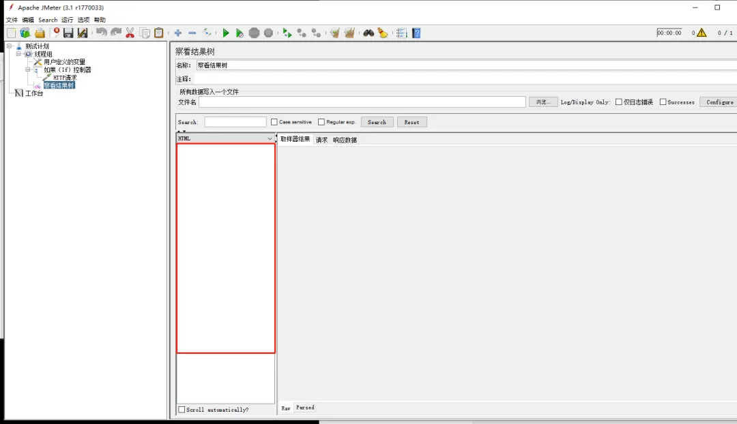Click the Search button beside the search field
Viewport: 737px width, 424px height.
coord(377,122)
